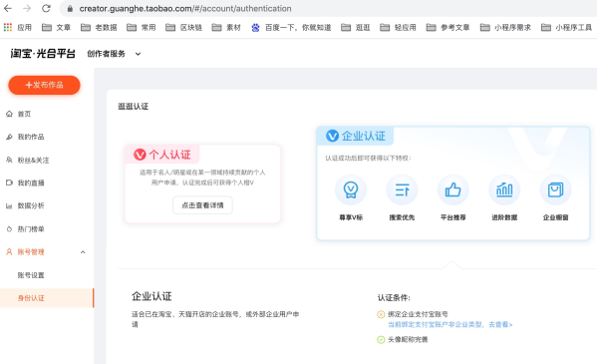Open the 素材 bookmark folder
Image resolution: width=597 pixels, height=364 pixels.
click(226, 28)
